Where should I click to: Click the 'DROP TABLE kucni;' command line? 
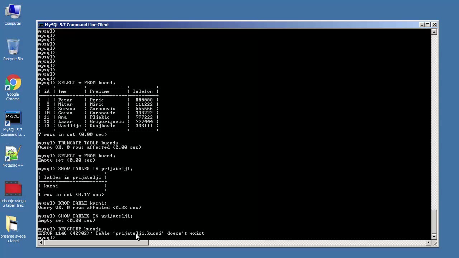point(72,203)
